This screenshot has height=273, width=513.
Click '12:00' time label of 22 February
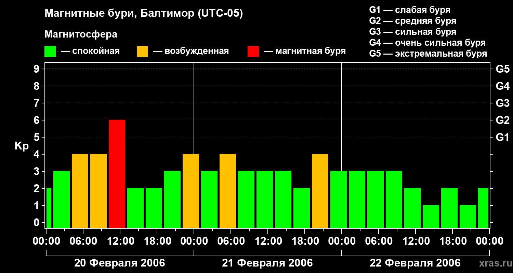[x=416, y=241]
